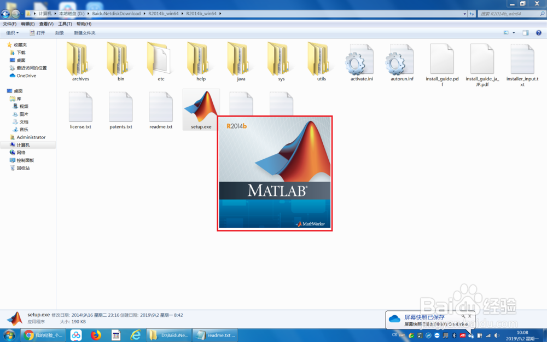Select the install_guide.pdf file

point(442,65)
